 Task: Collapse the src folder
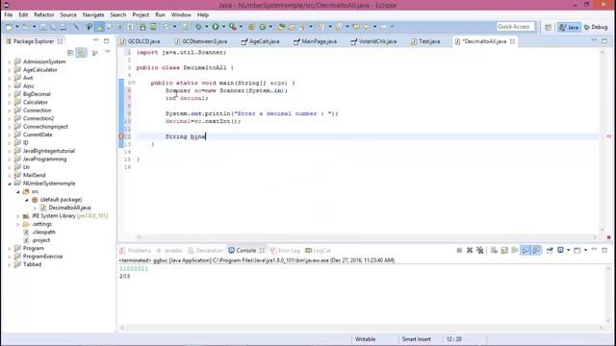[x=18, y=192]
